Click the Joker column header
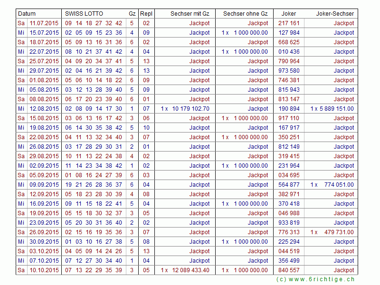380x285 pixels. coord(289,14)
